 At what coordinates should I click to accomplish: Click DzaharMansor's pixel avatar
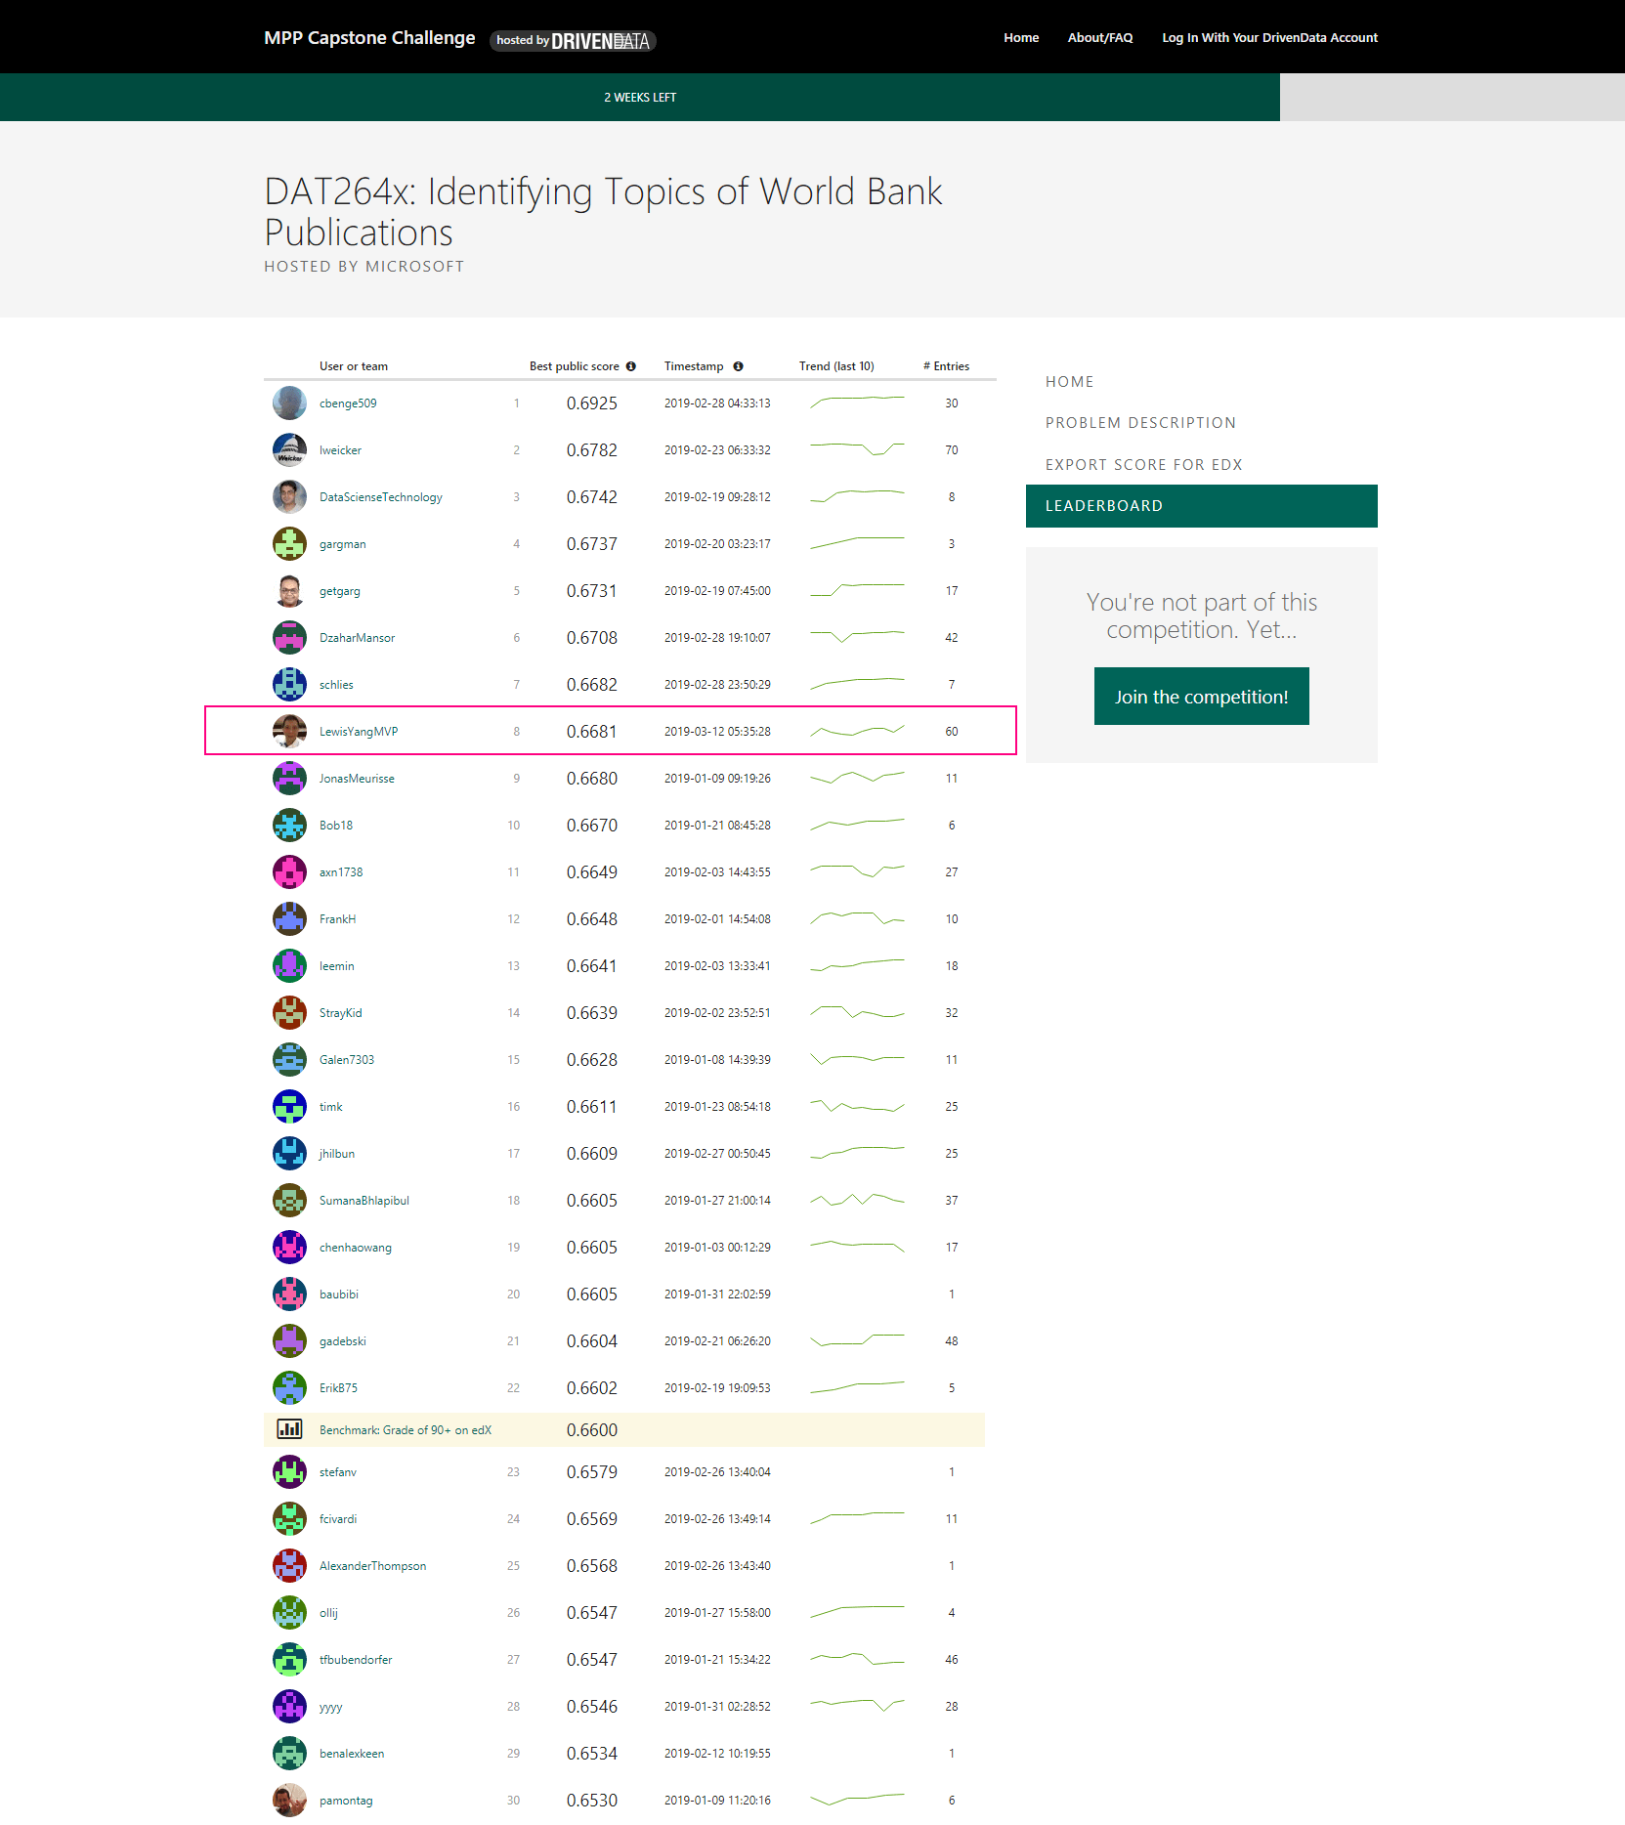[289, 637]
